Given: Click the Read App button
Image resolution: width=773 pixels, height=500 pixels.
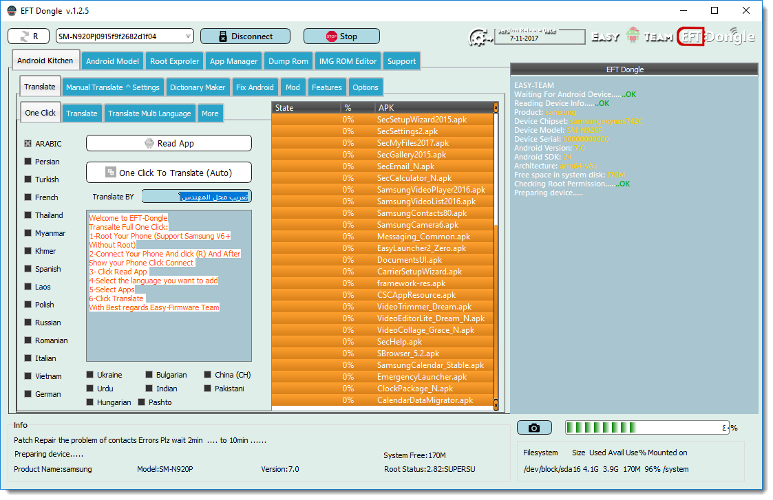Looking at the screenshot, I should click(169, 143).
